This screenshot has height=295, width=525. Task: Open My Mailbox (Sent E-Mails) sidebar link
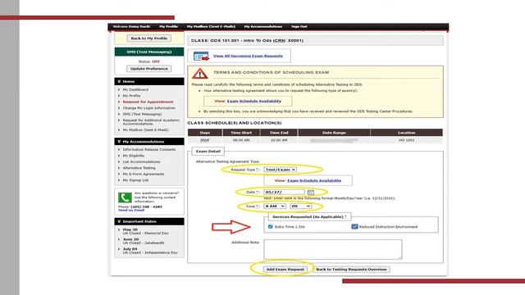145,129
